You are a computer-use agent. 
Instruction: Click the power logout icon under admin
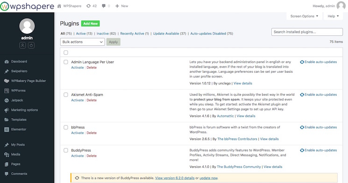pos(31,45)
